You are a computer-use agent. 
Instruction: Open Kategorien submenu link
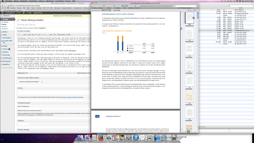coord(4,26)
